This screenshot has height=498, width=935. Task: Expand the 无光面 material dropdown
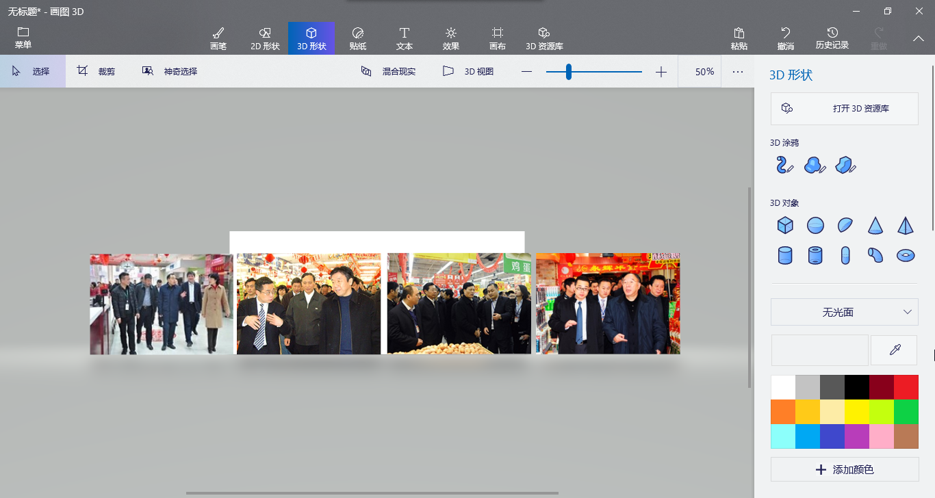pos(845,312)
